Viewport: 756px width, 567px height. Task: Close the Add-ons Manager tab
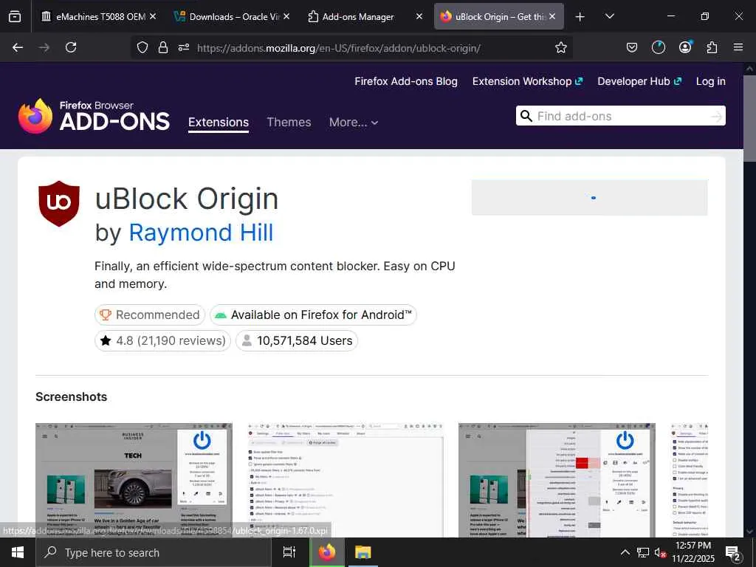[419, 16]
